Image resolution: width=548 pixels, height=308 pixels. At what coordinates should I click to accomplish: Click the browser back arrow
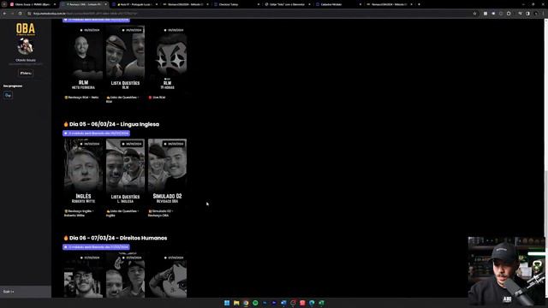pyautogui.click(x=4, y=14)
